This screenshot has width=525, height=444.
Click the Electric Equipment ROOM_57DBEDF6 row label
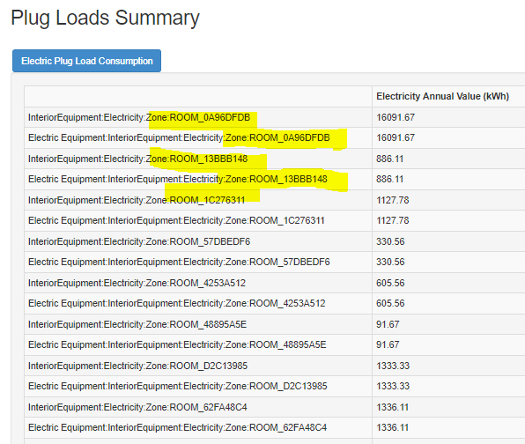tap(179, 262)
